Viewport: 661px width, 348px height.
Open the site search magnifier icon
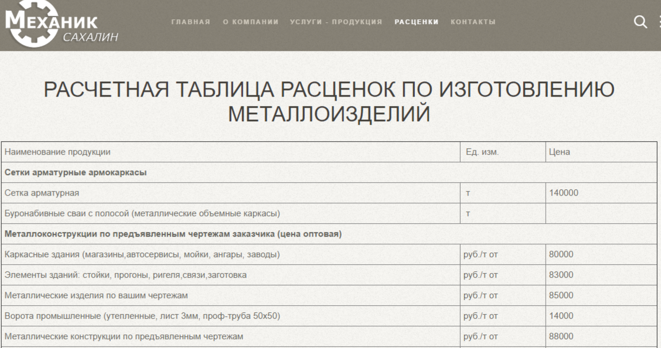tap(640, 22)
